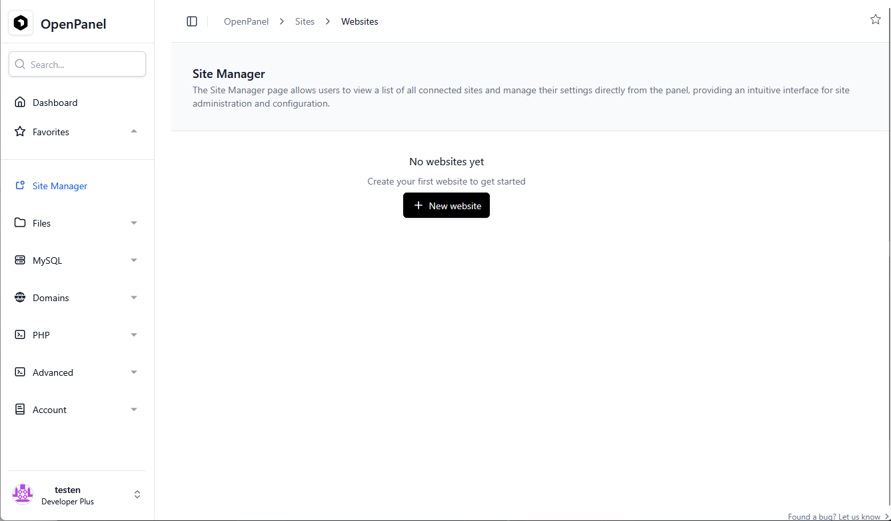Go to the OpenPanel breadcrumb link
891x521 pixels.
pos(247,21)
